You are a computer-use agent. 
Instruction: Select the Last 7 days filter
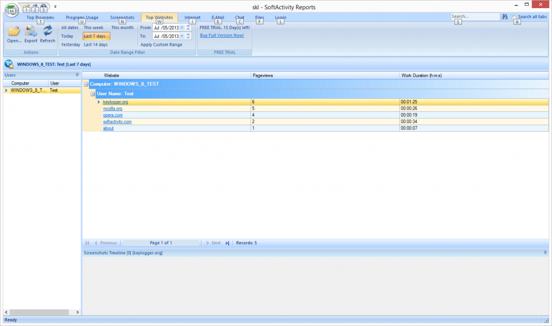pos(96,36)
